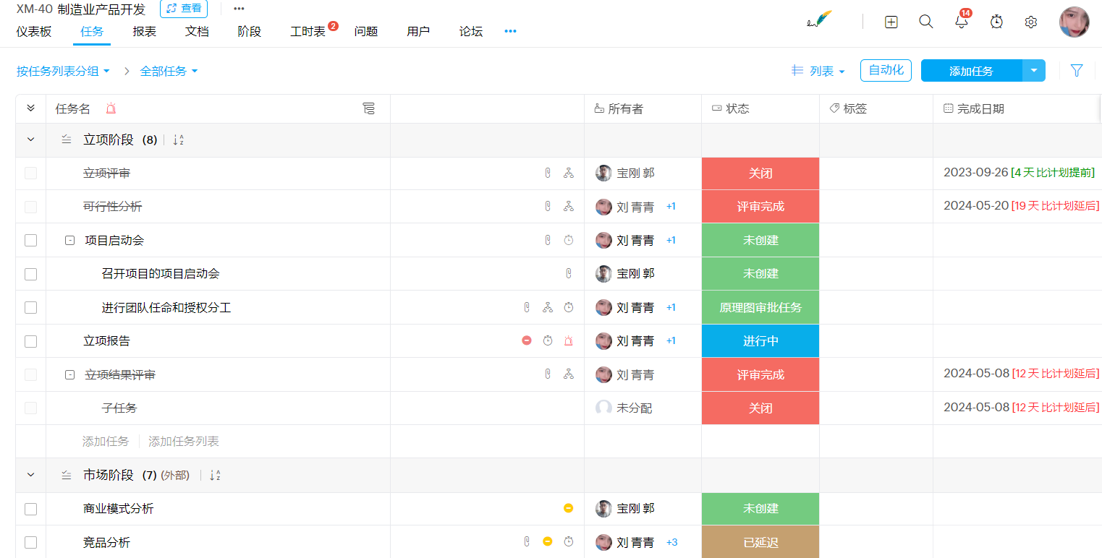This screenshot has height=558, width=1102.
Task: Collapse subtasks of 项目启动会
Action: click(x=70, y=241)
